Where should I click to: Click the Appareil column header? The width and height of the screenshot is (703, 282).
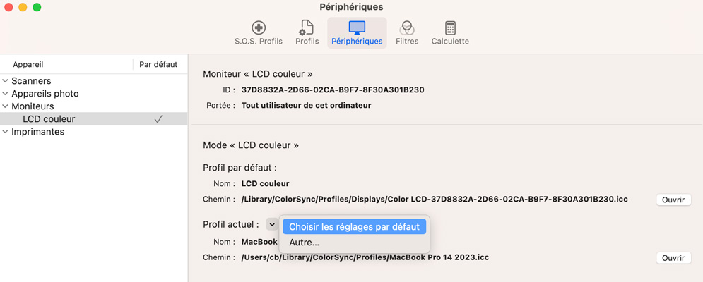point(28,64)
